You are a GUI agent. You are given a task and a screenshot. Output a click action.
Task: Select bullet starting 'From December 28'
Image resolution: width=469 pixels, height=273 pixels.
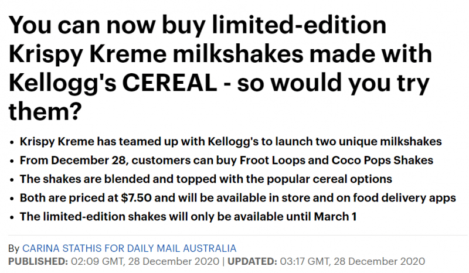(x=226, y=161)
